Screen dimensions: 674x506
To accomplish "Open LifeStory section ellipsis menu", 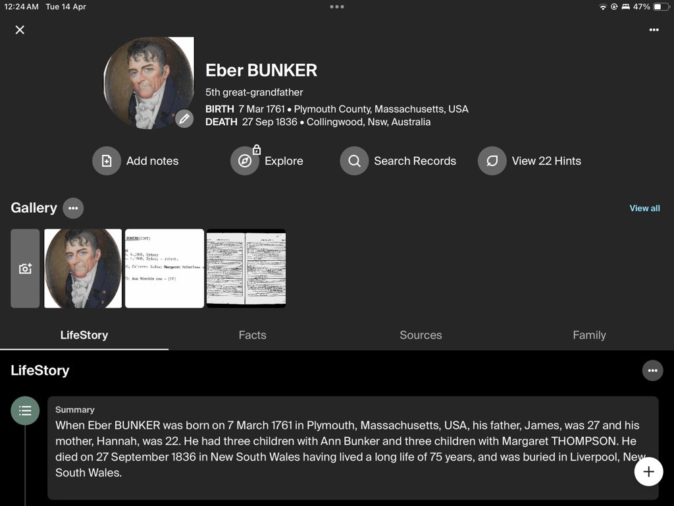I will [652, 370].
